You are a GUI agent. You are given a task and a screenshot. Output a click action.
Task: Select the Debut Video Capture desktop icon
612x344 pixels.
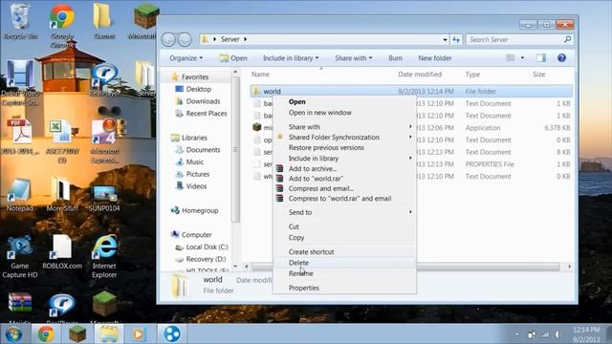[19, 83]
